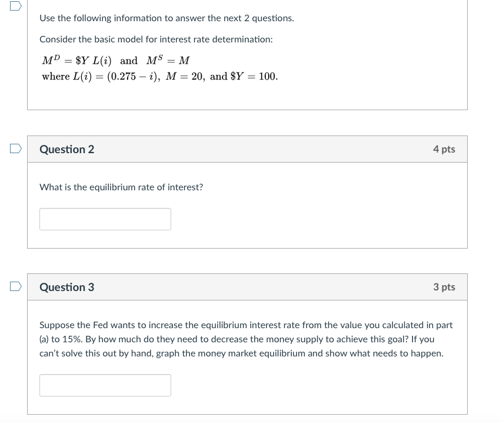503x423 pixels.
Task: Select the bookmark marker next to the information box
Action: [16, 7]
